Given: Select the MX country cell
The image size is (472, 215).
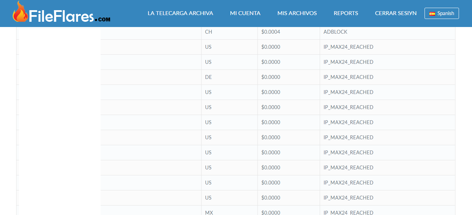Looking at the screenshot, I should [229, 211].
